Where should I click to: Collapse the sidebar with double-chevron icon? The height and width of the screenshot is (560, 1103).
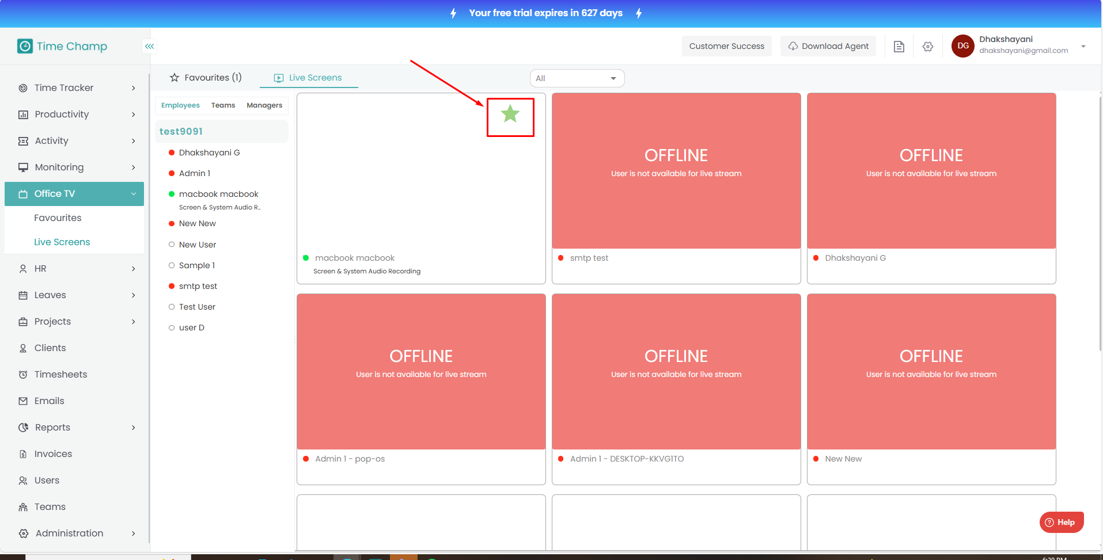tap(150, 46)
